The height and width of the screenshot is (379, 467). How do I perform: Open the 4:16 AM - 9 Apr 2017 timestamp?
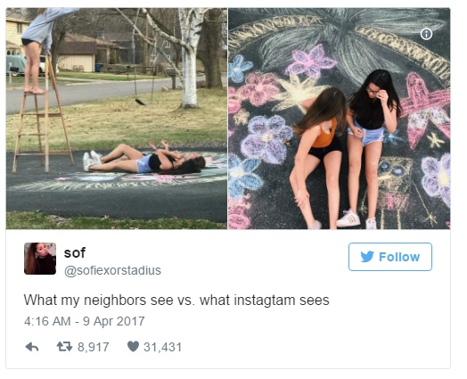pos(85,321)
